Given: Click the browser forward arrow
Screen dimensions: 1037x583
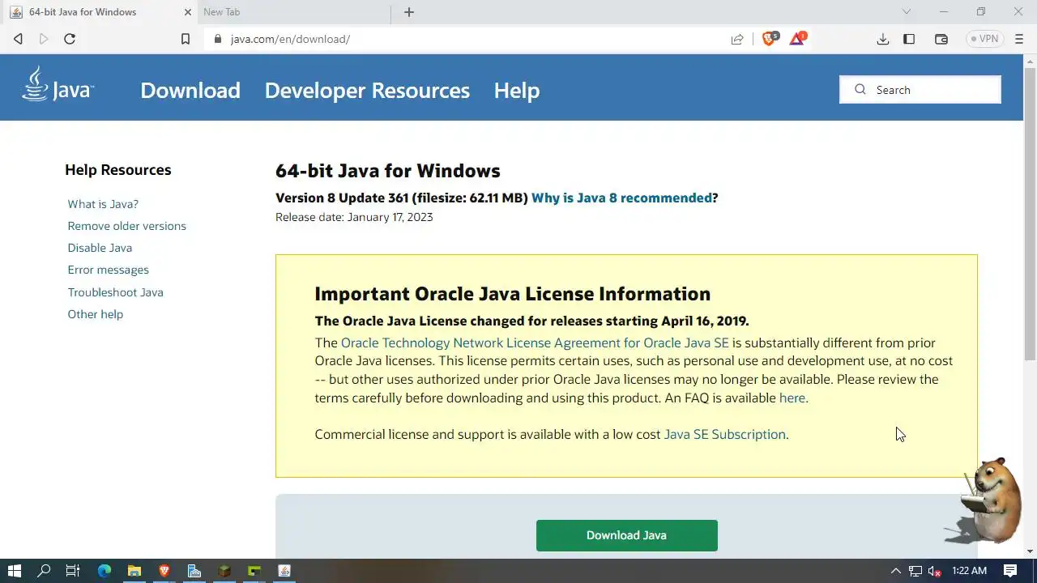Looking at the screenshot, I should pos(44,39).
